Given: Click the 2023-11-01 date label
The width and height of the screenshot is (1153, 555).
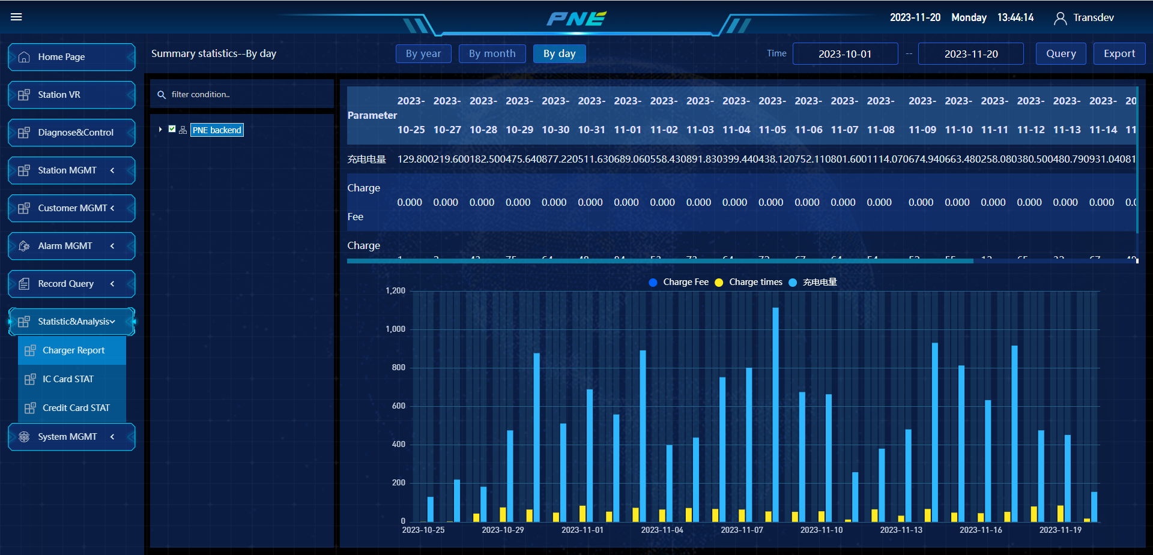Looking at the screenshot, I should [583, 530].
